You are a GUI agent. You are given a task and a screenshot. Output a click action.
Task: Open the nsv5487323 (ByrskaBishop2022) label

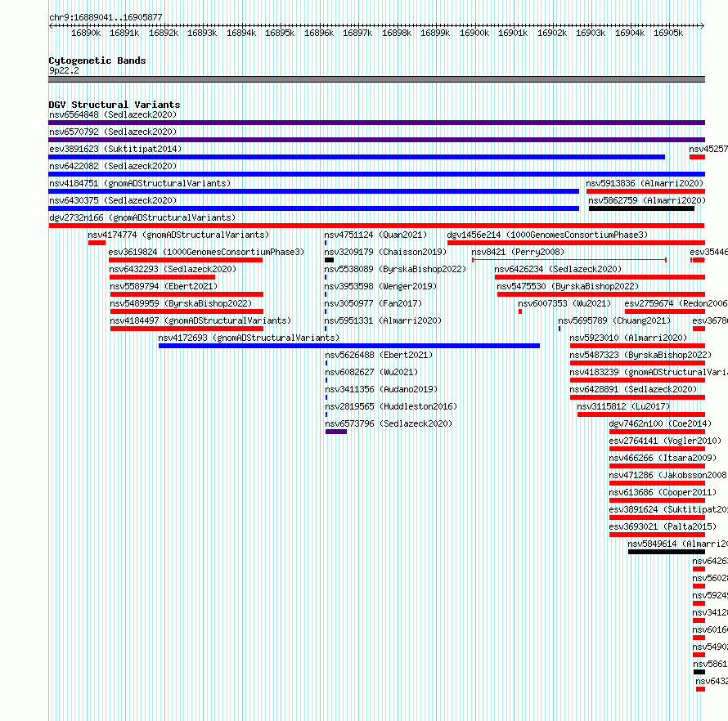pos(640,355)
